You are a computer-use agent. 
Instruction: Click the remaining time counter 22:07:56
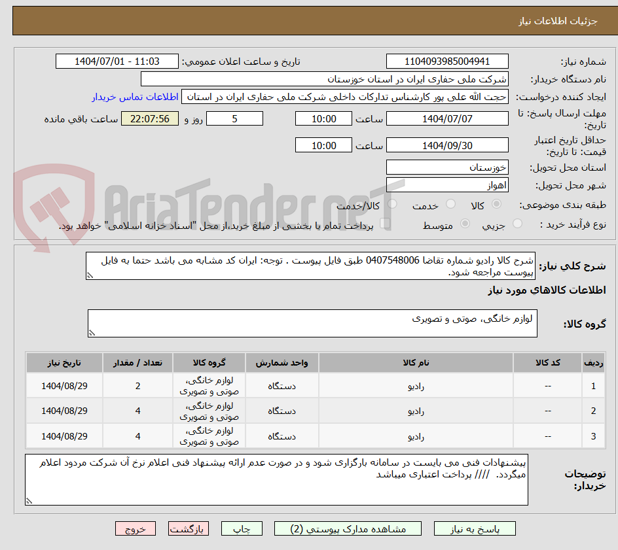(149, 118)
